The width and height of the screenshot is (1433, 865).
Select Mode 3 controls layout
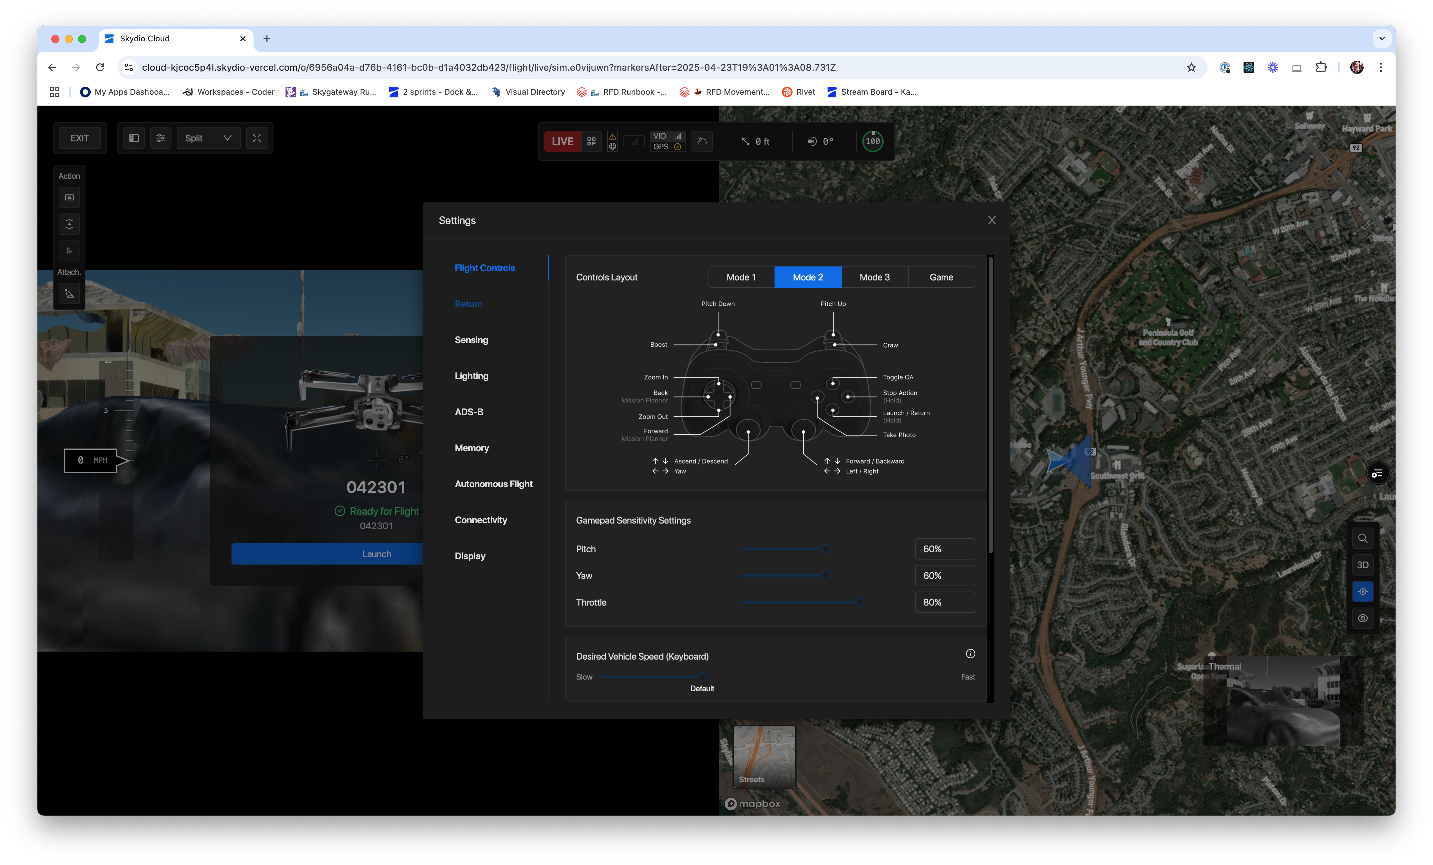(874, 277)
